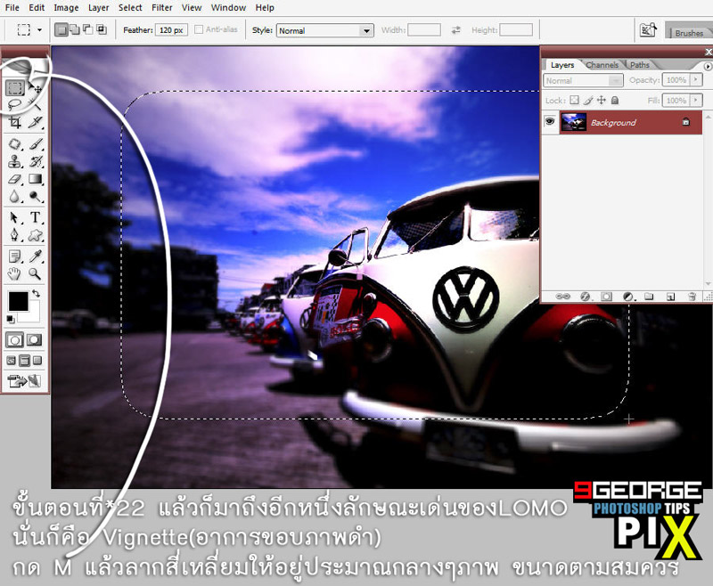The image size is (713, 586).
Task: Select the Lasso tool
Action: pos(15,105)
